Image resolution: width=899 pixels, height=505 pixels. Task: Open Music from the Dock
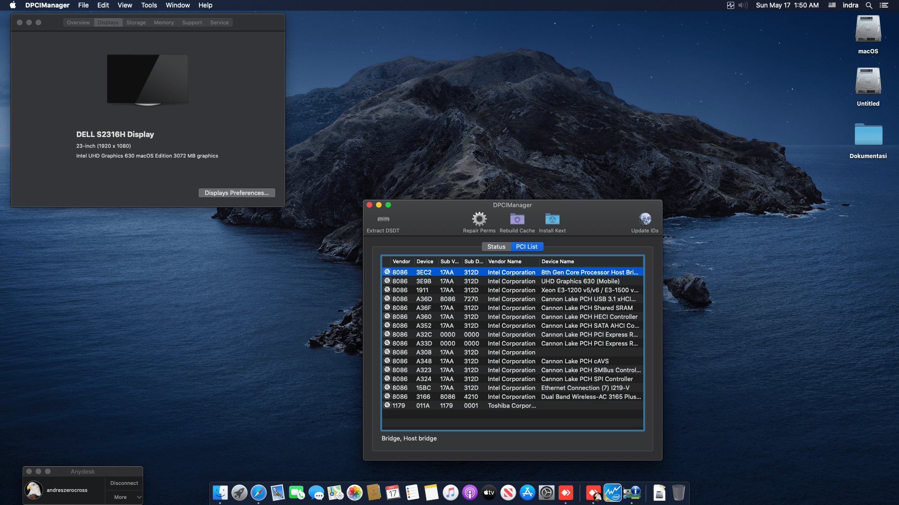point(450,492)
